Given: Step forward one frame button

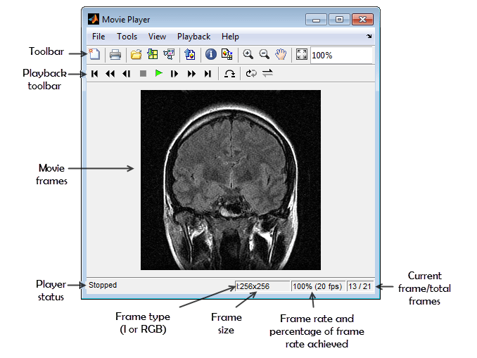Looking at the screenshot, I should coord(174,74).
